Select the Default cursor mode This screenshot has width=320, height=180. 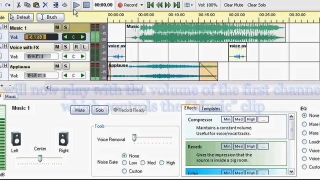20,17
